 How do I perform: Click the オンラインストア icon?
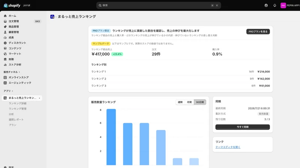5,77
